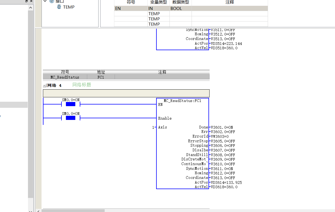Click the 变量类型 column header
Image resolution: width=335 pixels, height=212 pixels.
[x=158, y=2]
